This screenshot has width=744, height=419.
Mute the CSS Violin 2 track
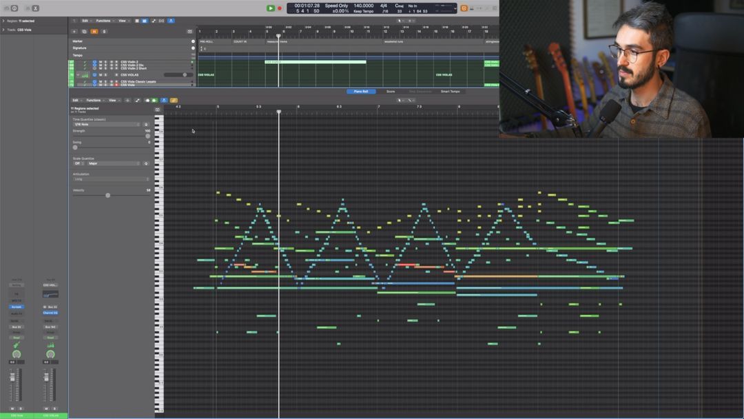pyautogui.click(x=100, y=63)
